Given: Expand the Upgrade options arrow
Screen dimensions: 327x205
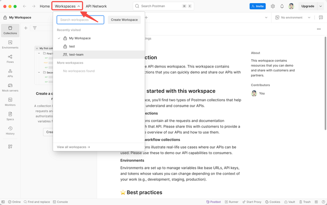Looking at the screenshot, I should coord(321,6).
